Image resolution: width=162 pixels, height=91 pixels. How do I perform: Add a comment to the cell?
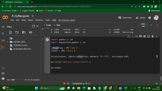tap(140, 36)
